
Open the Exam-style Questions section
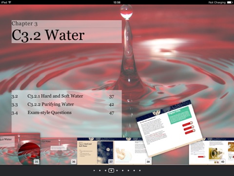[49, 112]
